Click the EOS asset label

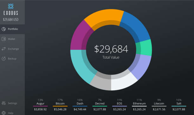click(120, 103)
